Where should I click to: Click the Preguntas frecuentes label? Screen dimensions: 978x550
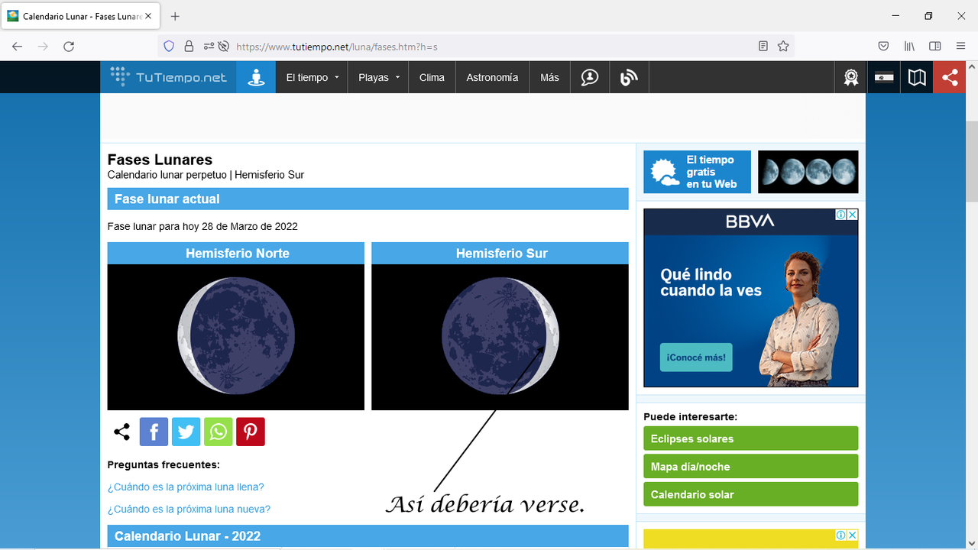tap(164, 464)
